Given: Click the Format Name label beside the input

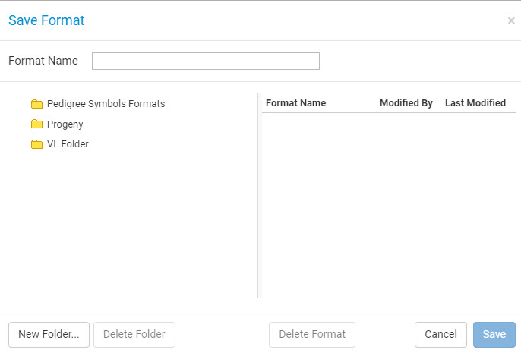Looking at the screenshot, I should [x=43, y=61].
